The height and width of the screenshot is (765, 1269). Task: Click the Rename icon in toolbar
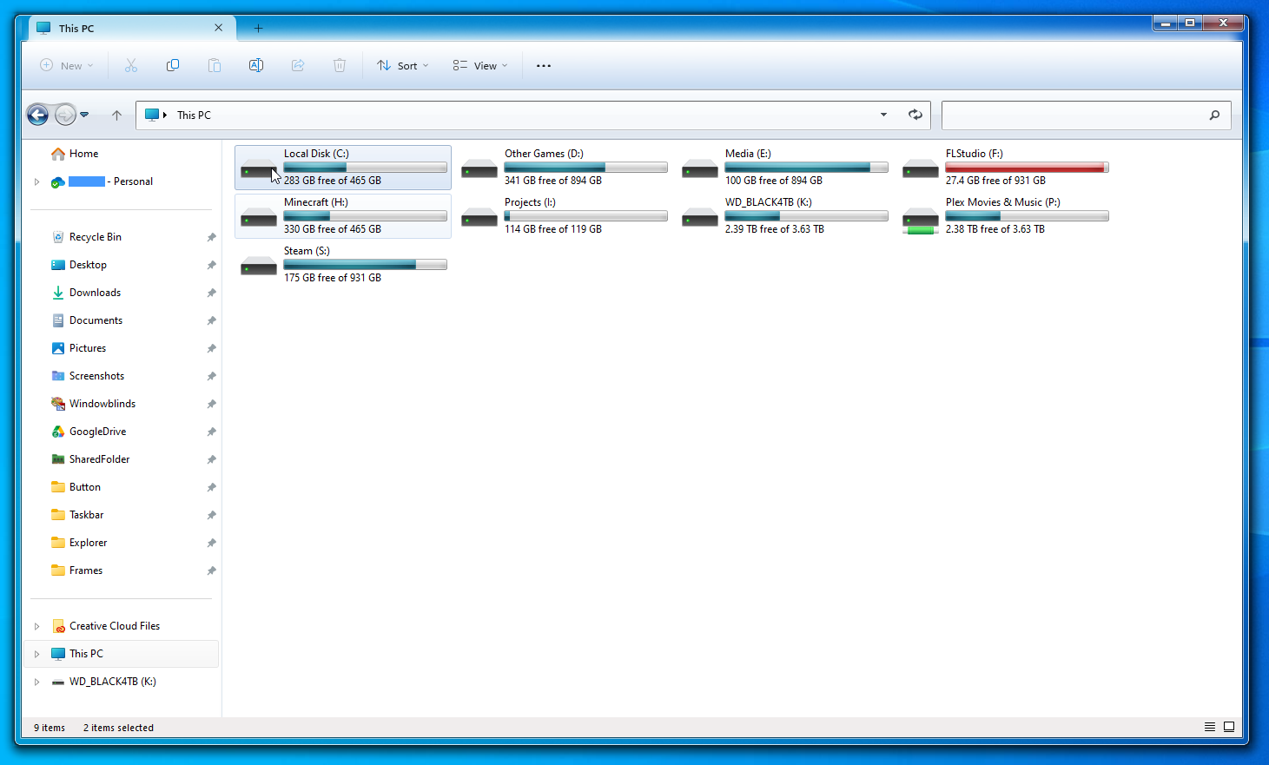pos(256,65)
